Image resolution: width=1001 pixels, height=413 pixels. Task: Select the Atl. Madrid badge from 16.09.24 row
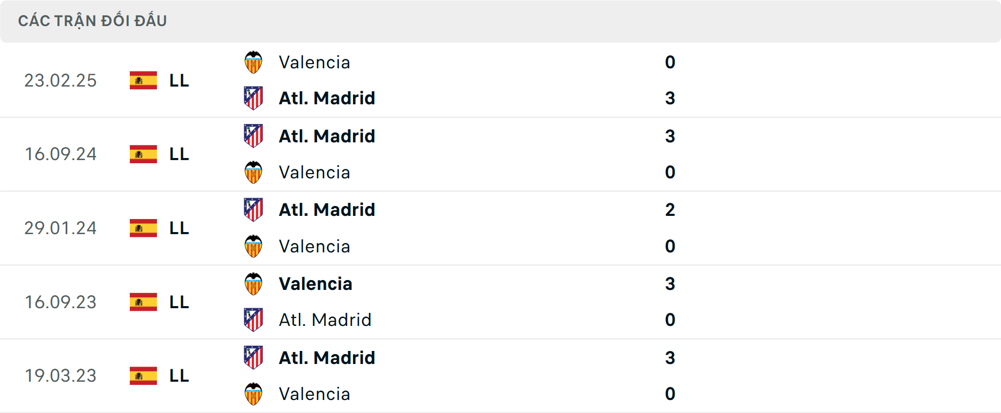[x=254, y=136]
